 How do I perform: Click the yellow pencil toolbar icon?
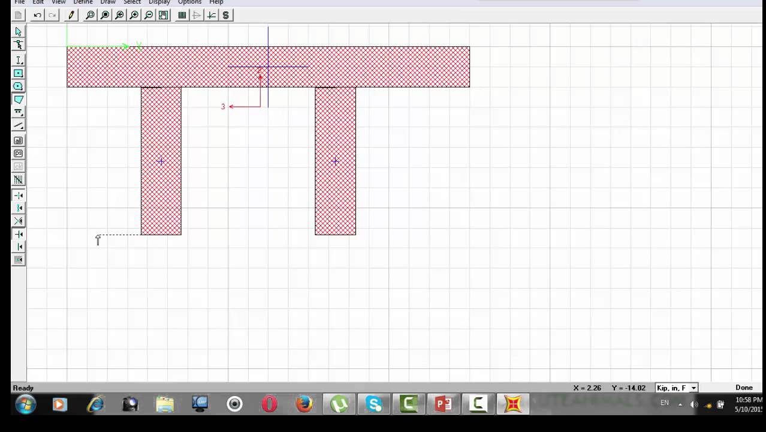[71, 15]
